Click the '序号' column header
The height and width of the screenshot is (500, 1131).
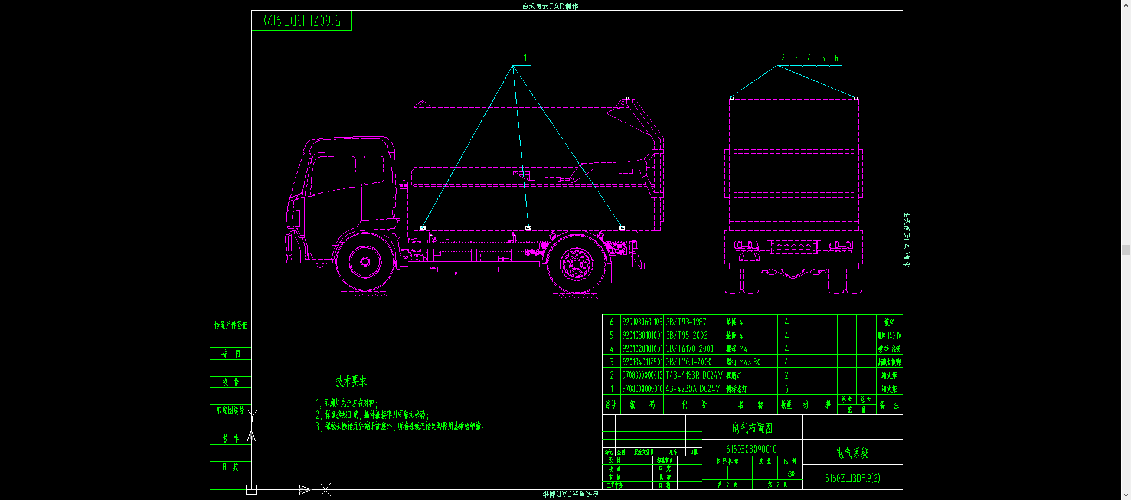(611, 405)
